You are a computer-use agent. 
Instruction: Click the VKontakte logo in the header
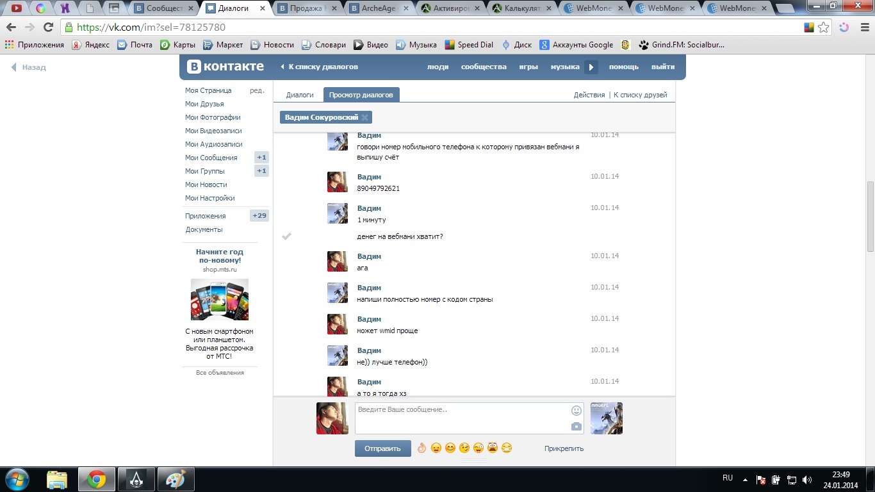pos(225,67)
